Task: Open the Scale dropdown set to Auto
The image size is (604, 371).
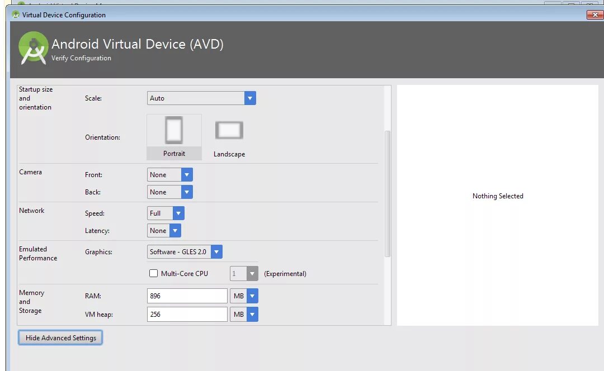Action: [201, 98]
